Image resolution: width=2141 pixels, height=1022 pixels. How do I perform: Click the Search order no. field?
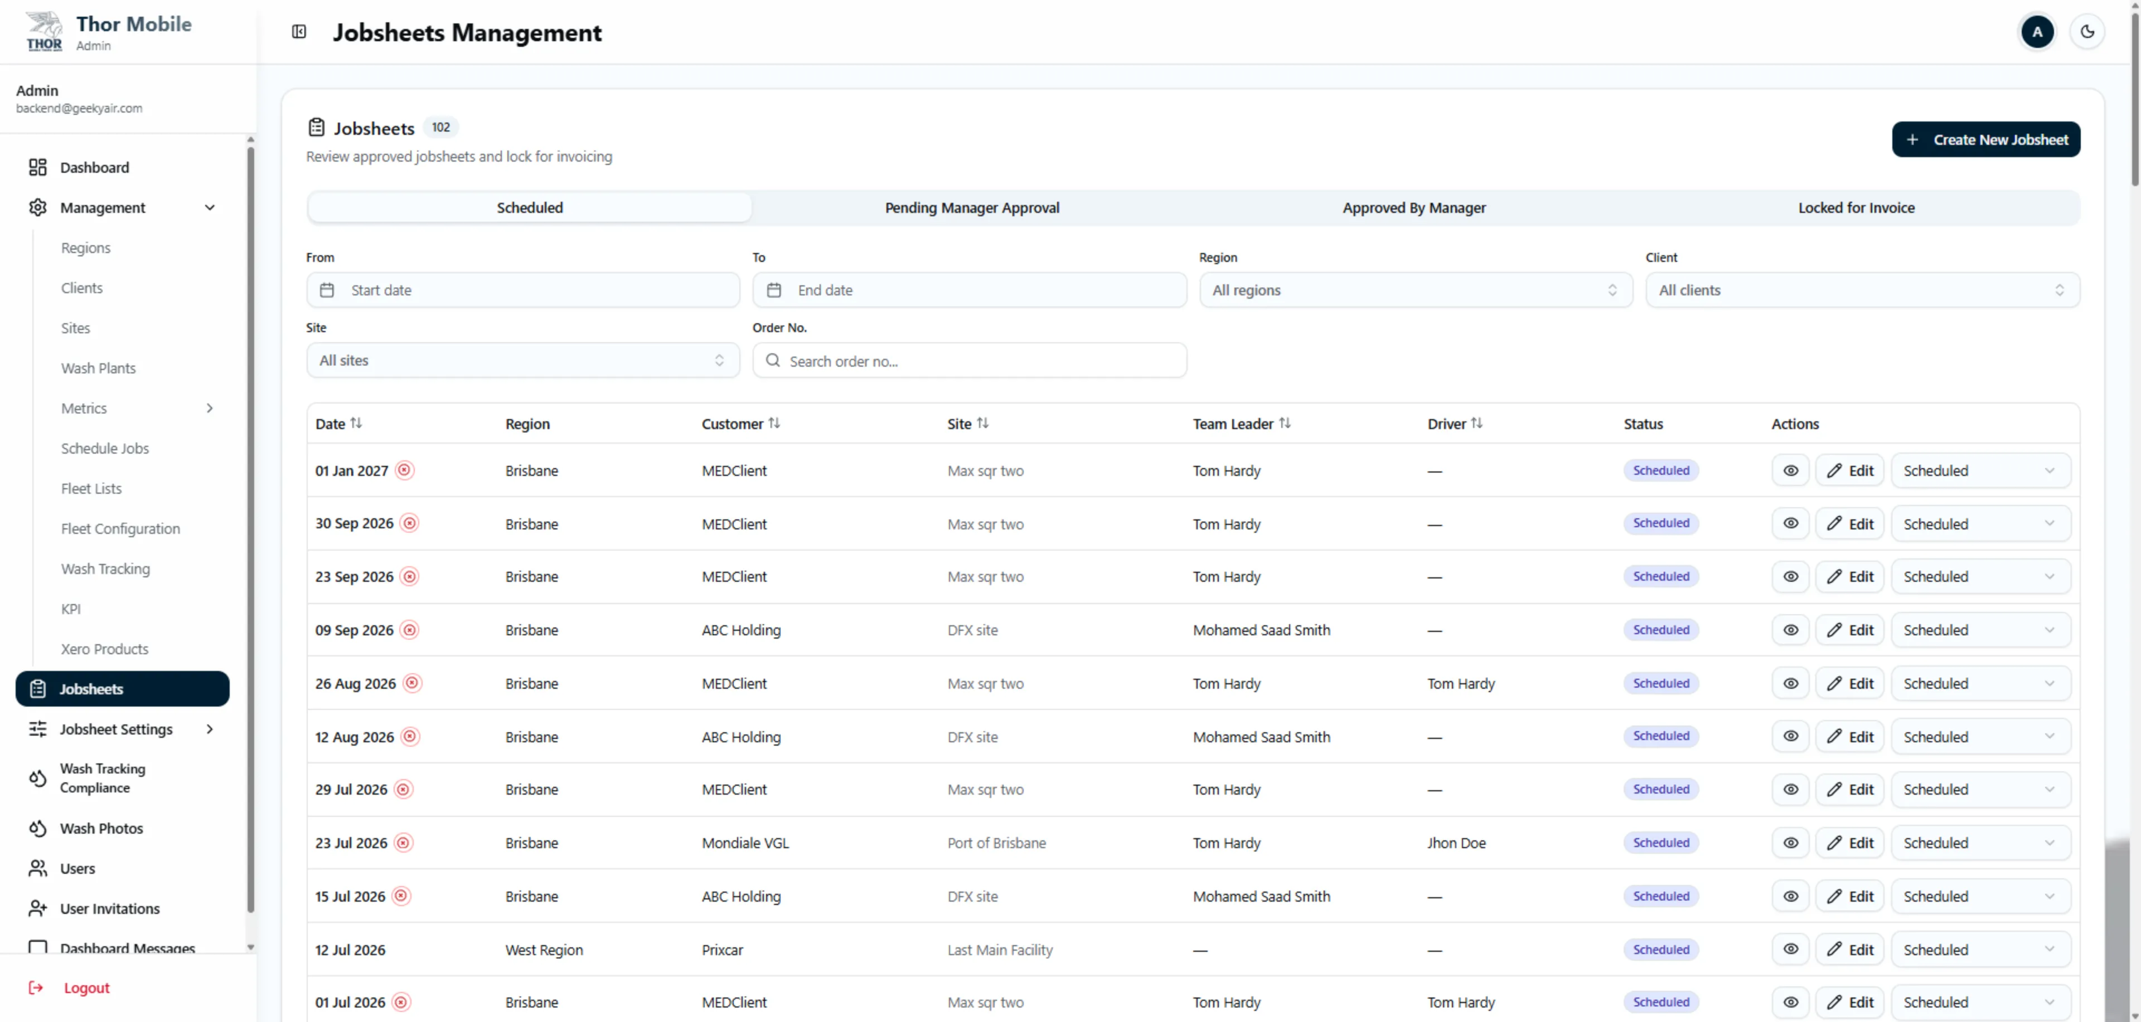tap(969, 361)
